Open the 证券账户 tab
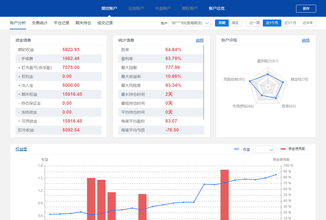 coord(136,8)
